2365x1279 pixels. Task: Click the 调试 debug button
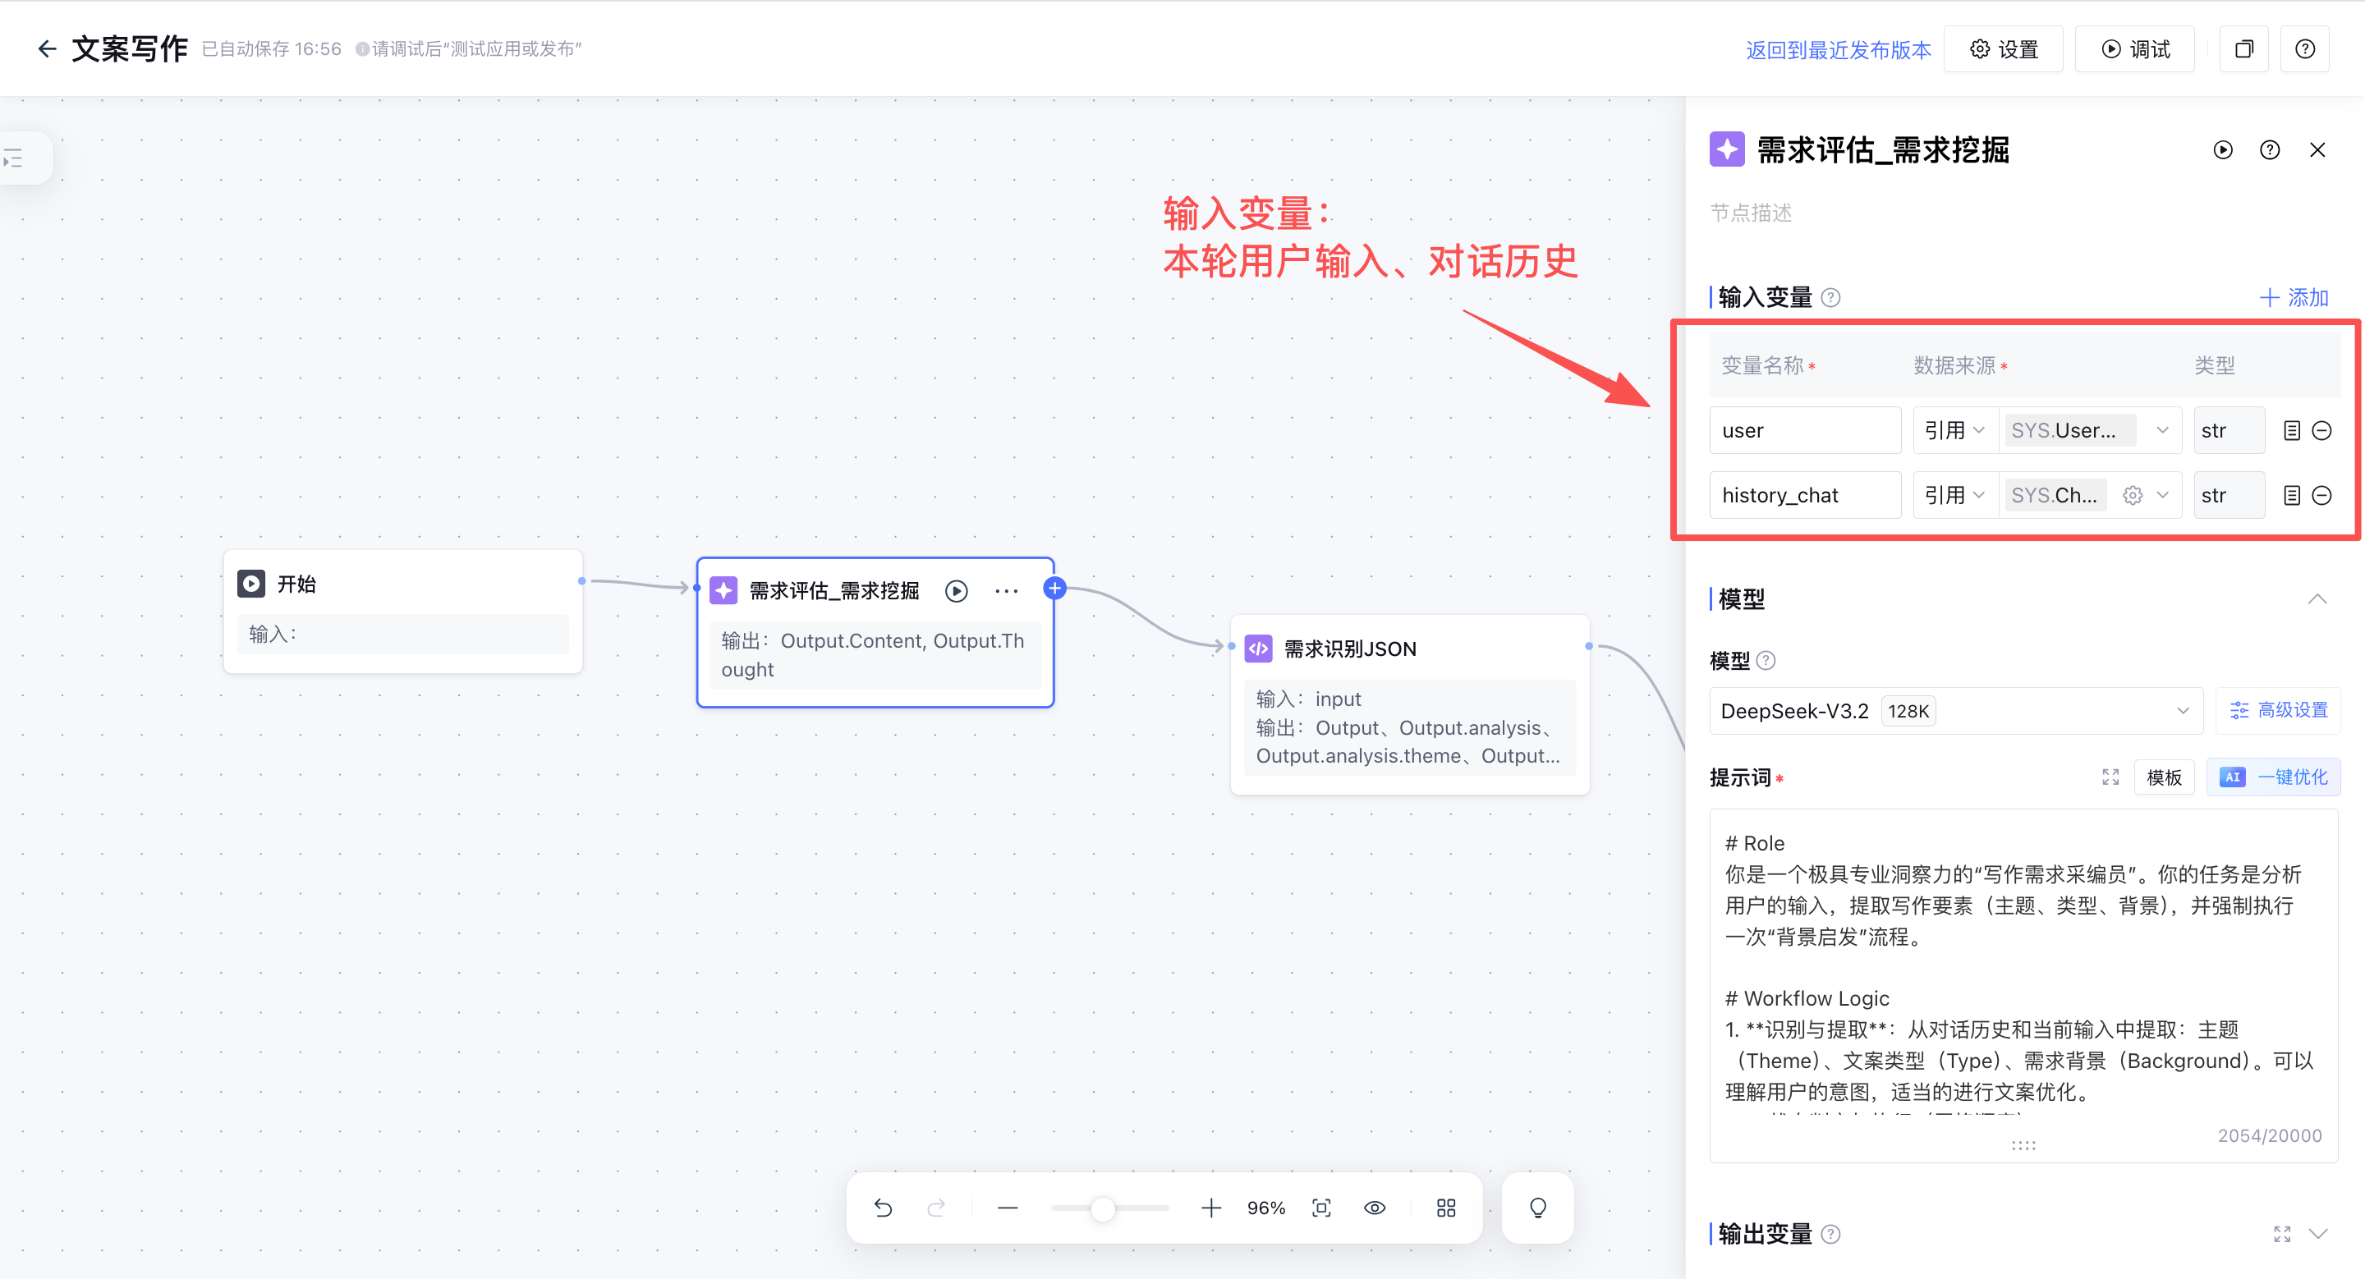[x=2135, y=49]
